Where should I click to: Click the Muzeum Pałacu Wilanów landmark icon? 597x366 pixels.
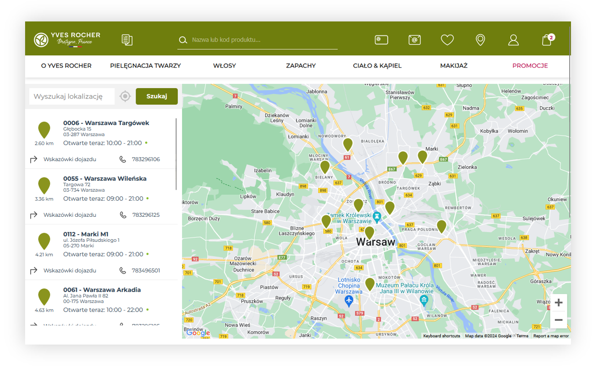click(424, 300)
